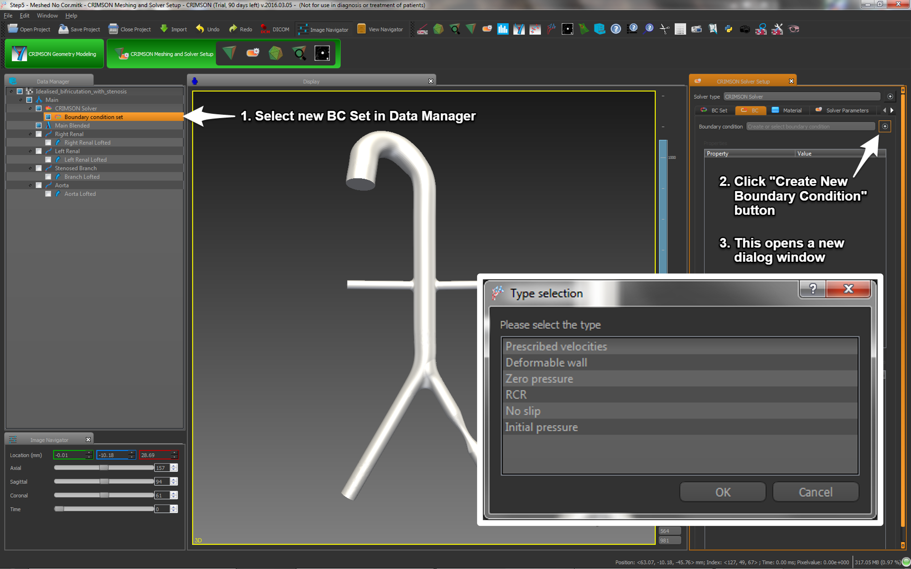Click the Logging view icon
The width and height of the screenshot is (911, 569).
tap(680, 29)
